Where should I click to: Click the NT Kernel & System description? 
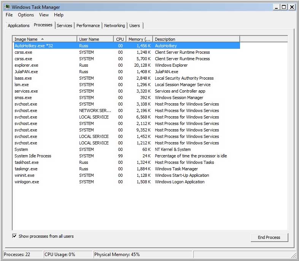tap(173, 149)
